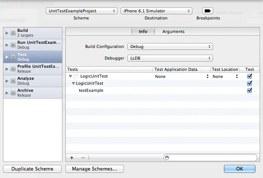263x178 pixels.
Task: Click the Build action hammer icon
Action: point(13,33)
